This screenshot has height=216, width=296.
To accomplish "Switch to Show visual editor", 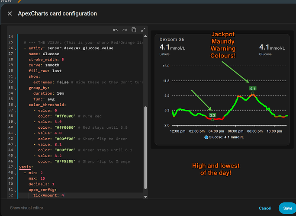I will pos(27,208).
